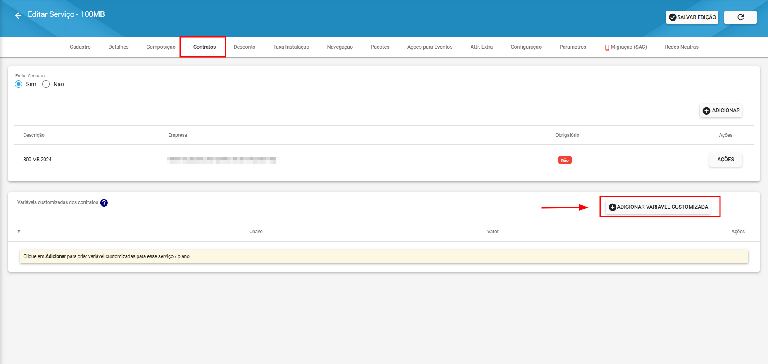Click the Obrigatório column header
This screenshot has width=768, height=364.
(x=567, y=135)
